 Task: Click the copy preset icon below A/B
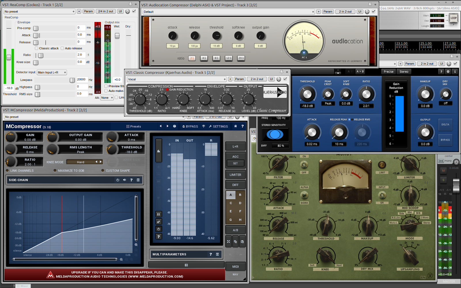[x=235, y=242]
